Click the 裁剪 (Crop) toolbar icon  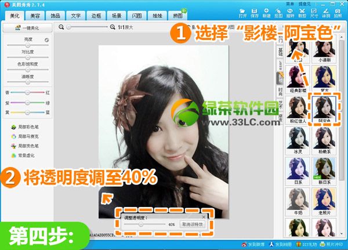point(302,13)
